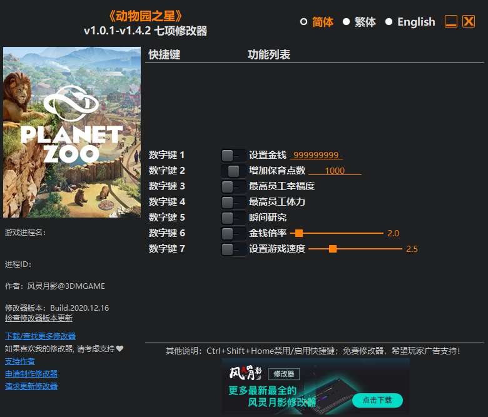Click the conservation points field 1000
The height and width of the screenshot is (417, 488).
click(x=335, y=171)
